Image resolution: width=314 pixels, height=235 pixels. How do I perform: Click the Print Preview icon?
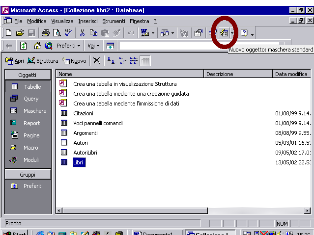[x=57, y=33]
